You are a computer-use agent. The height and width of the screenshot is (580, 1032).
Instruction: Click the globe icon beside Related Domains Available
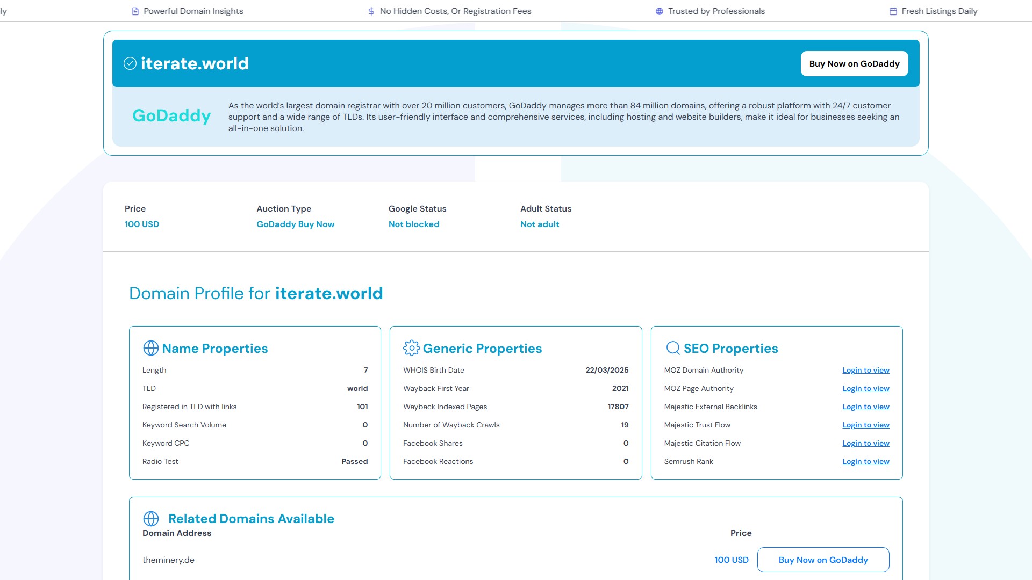click(x=152, y=518)
